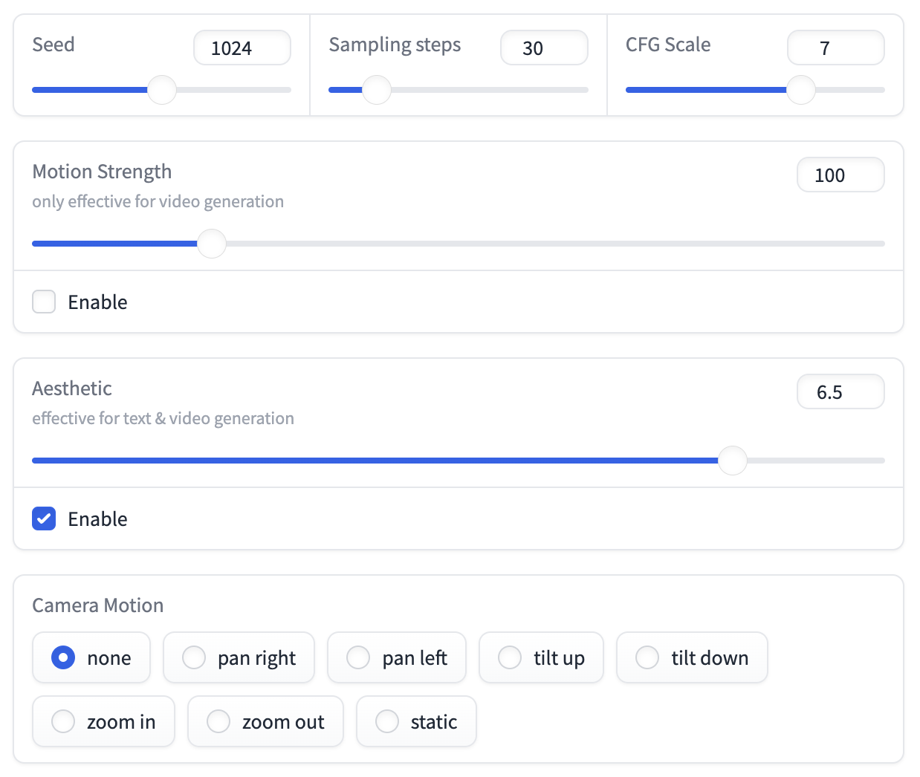Image resolution: width=920 pixels, height=777 pixels.
Task: Click the Motion Strength slider handle
Action: point(212,244)
